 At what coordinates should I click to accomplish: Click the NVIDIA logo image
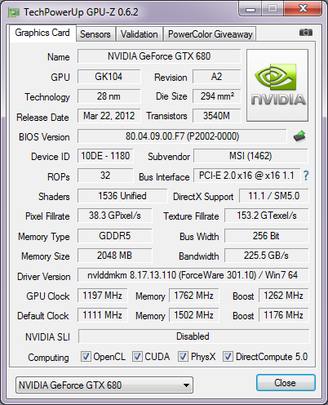click(277, 85)
